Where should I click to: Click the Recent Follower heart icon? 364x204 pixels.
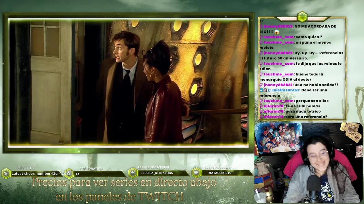pyautogui.click(x=196, y=173)
